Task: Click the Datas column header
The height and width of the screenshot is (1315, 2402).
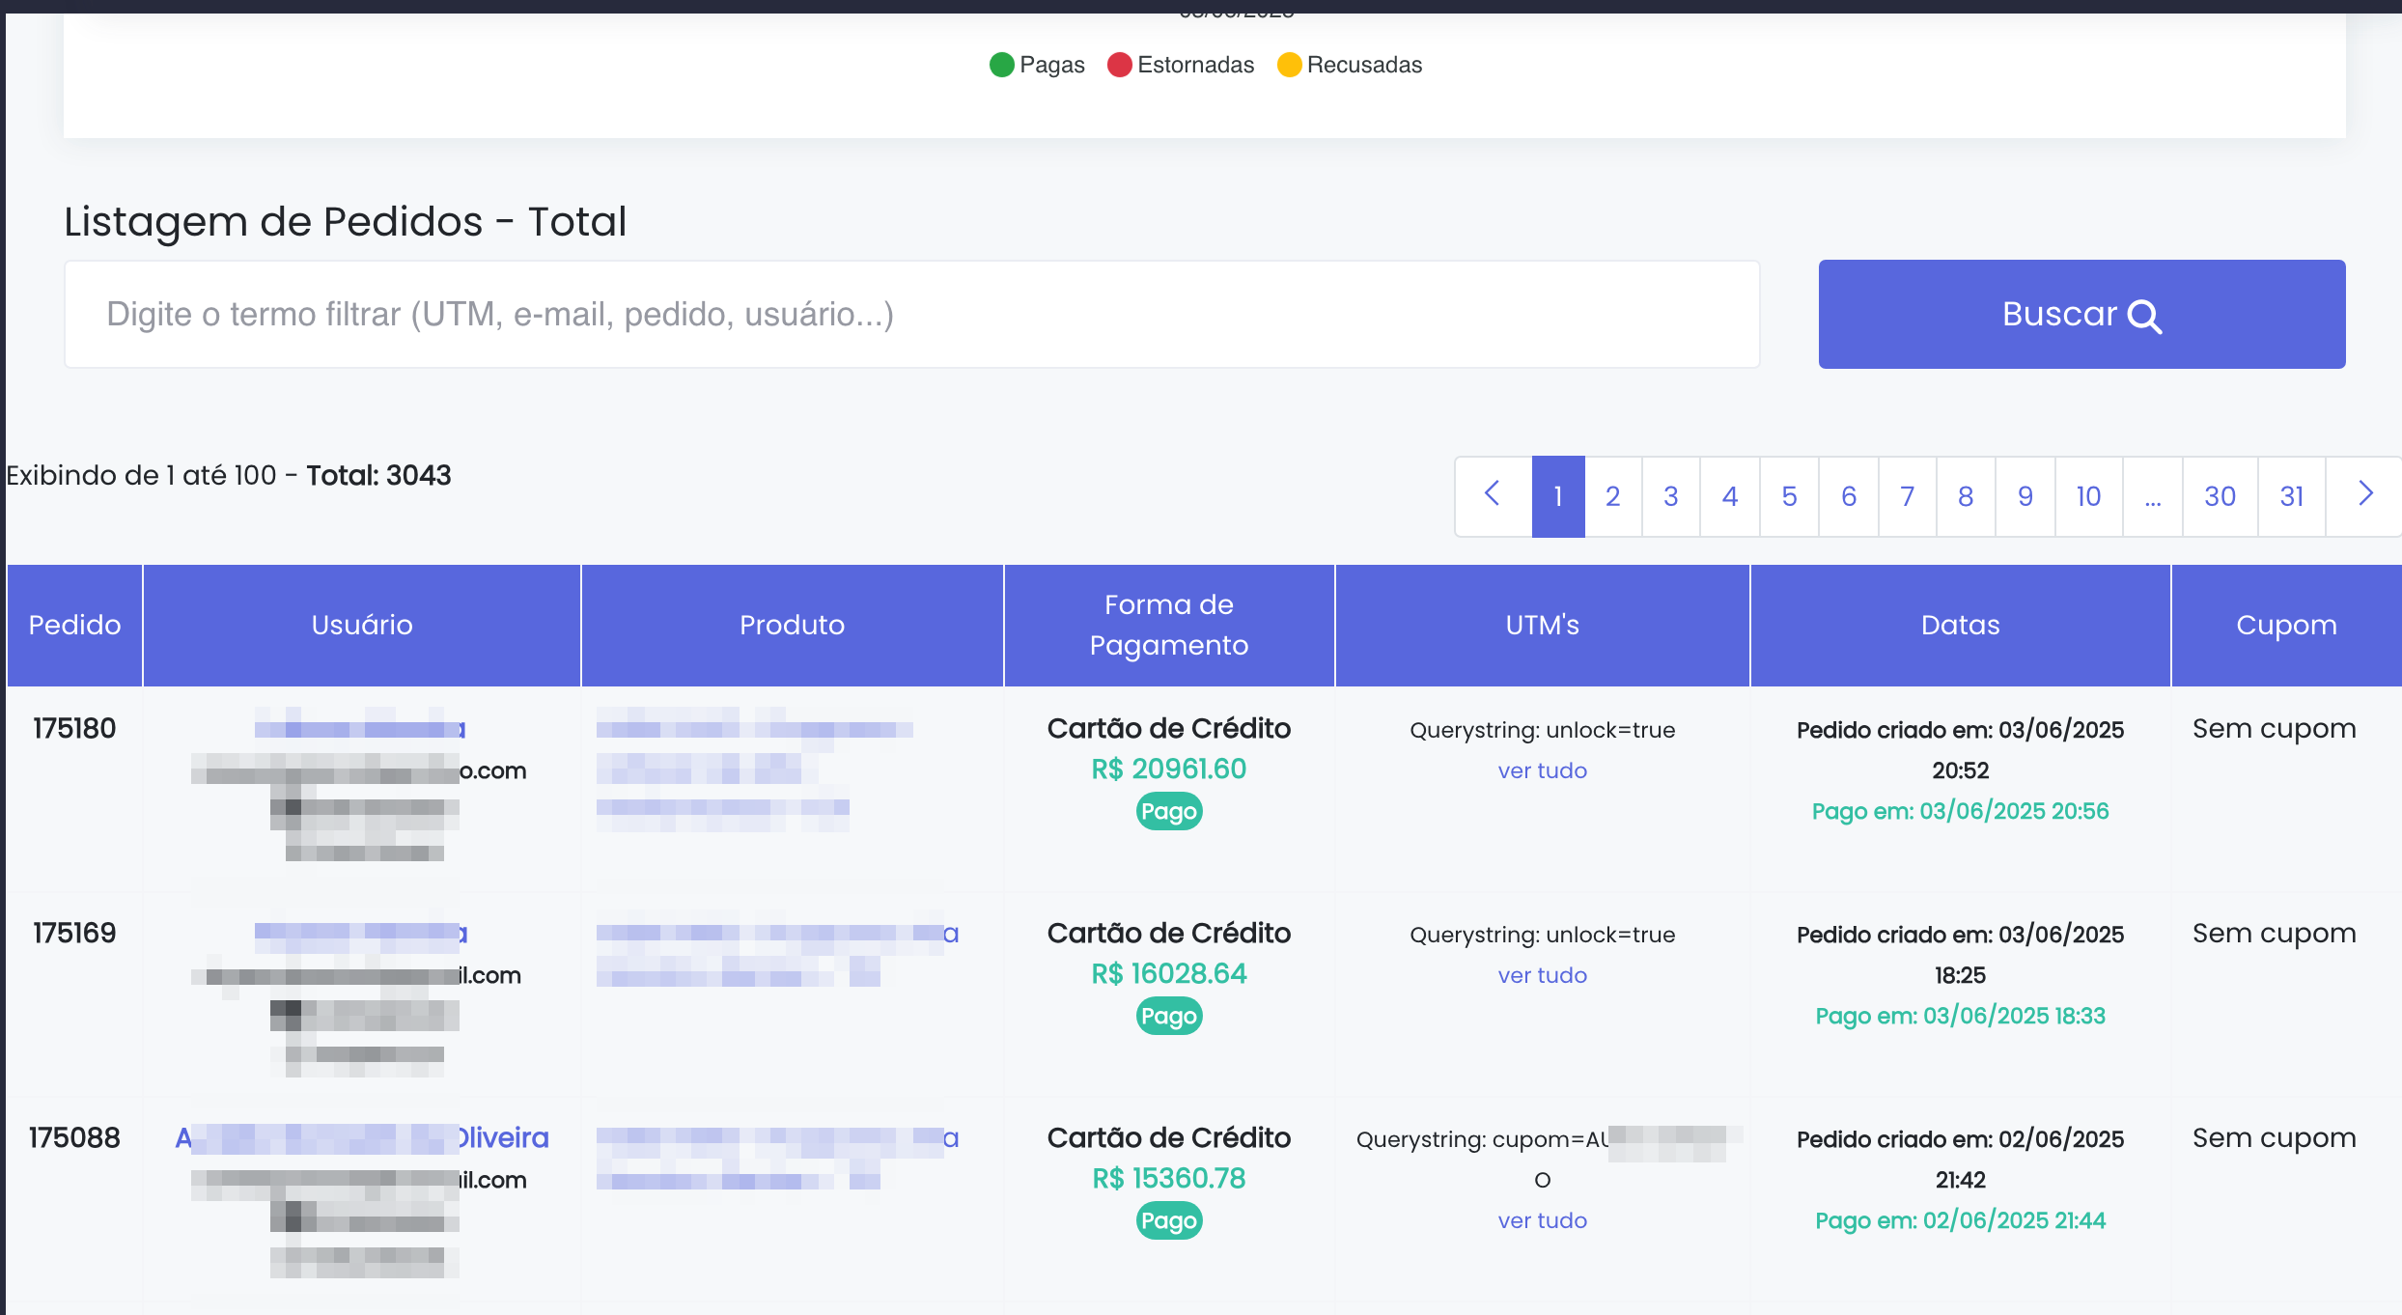Action: point(1960,625)
